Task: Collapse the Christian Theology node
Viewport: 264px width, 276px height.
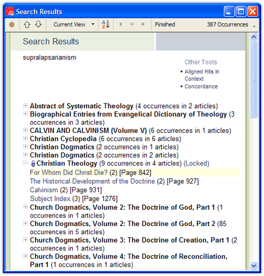Action: (x=25, y=163)
